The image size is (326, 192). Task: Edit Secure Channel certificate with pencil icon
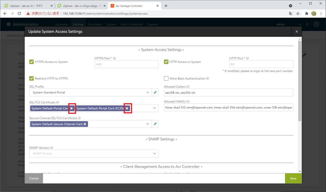tap(155, 124)
